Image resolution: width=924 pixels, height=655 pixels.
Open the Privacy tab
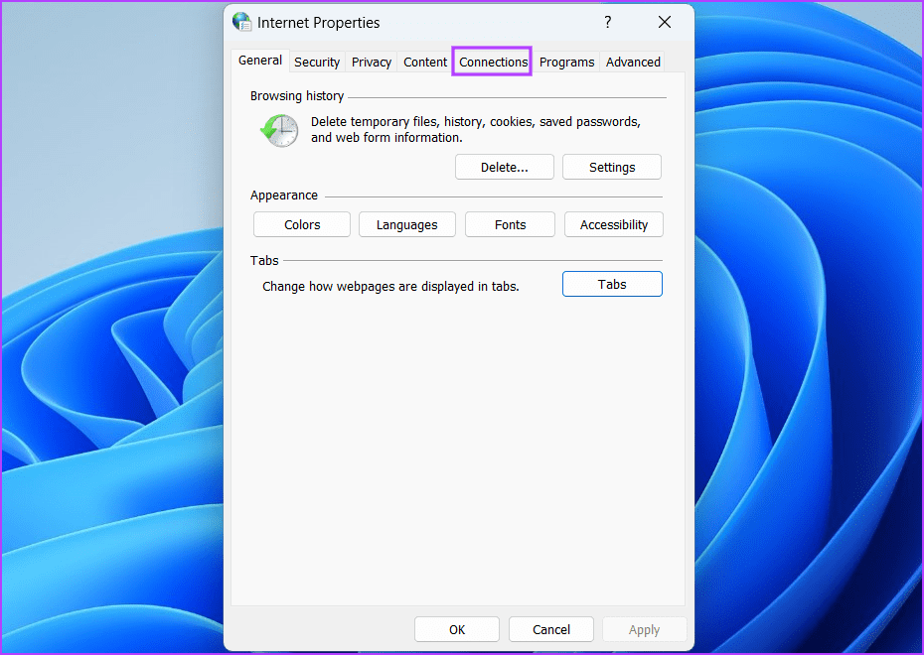point(372,63)
